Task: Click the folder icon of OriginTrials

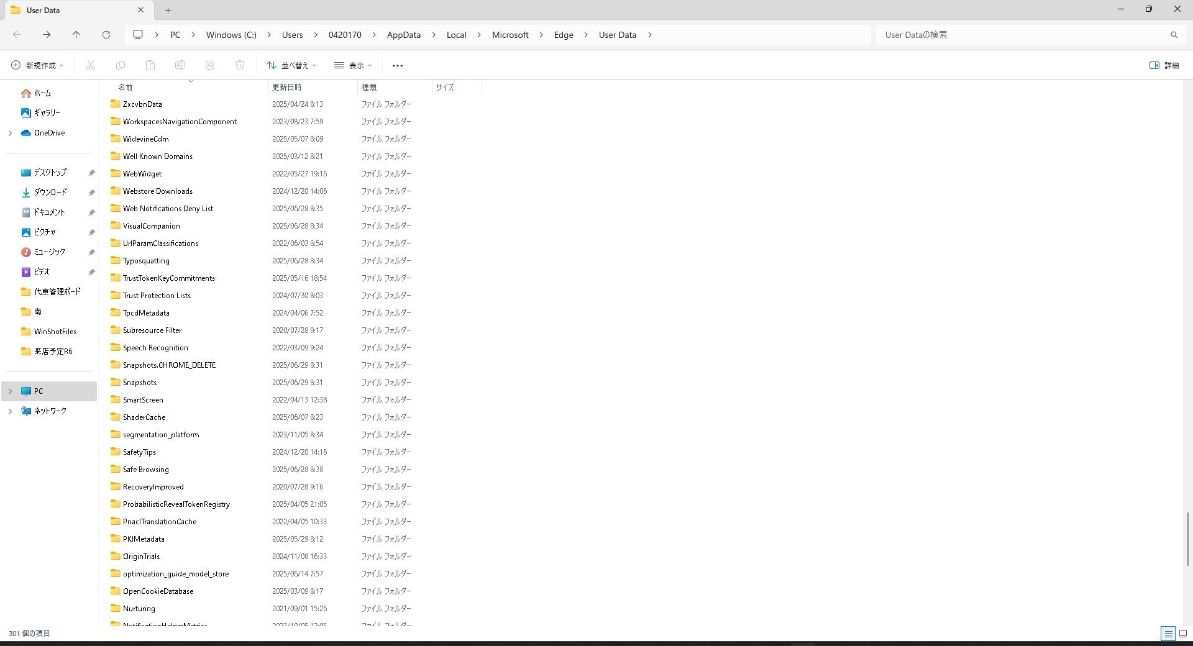Action: click(x=116, y=556)
